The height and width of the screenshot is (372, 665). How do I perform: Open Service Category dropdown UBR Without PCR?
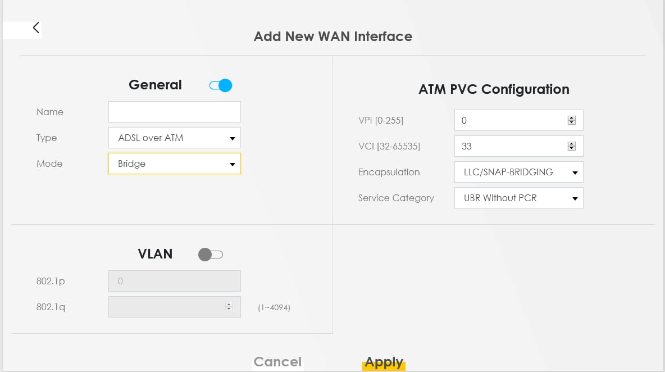tap(518, 198)
